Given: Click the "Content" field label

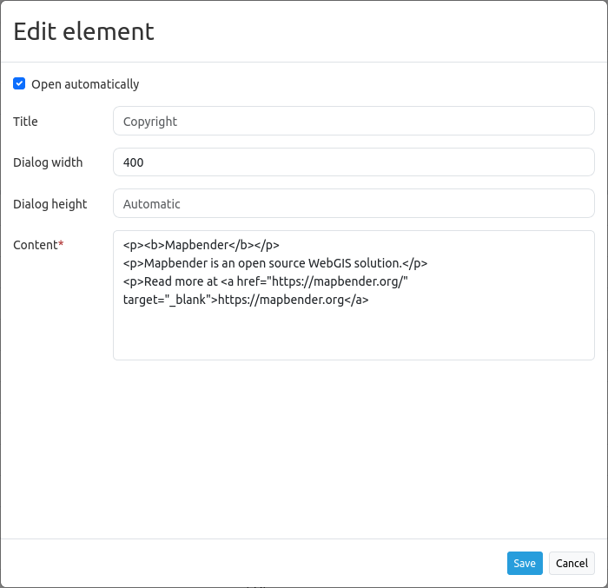Looking at the screenshot, I should [x=35, y=245].
